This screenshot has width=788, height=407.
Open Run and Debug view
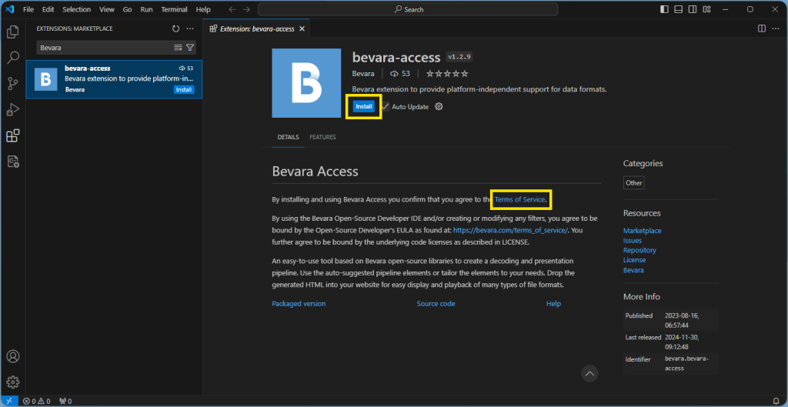tap(13, 109)
